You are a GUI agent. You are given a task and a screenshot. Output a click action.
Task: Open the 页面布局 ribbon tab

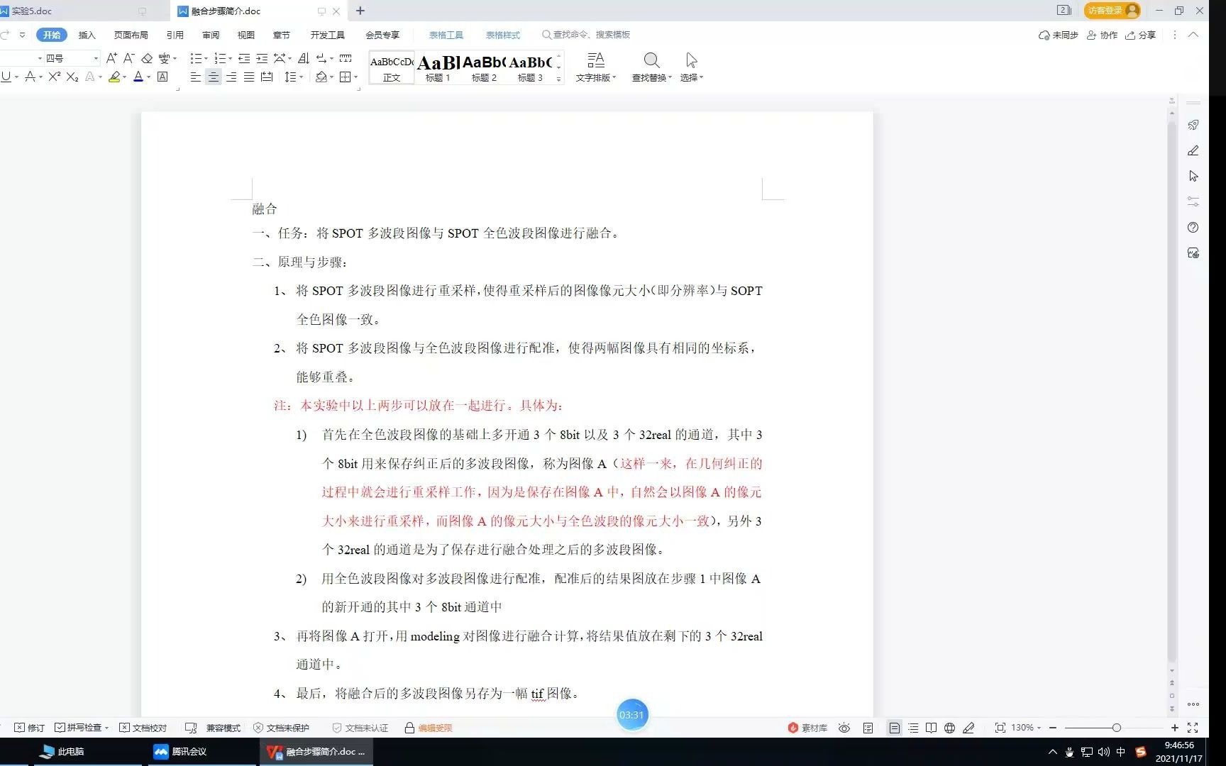(x=131, y=35)
